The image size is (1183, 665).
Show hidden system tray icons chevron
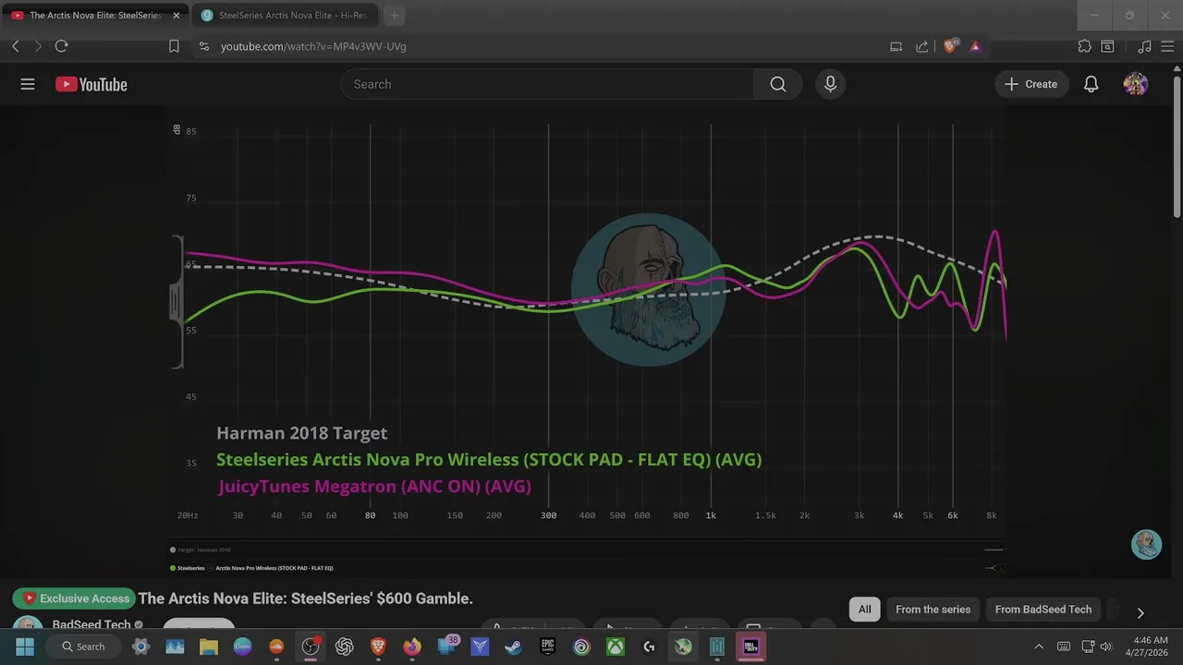coord(1039,647)
